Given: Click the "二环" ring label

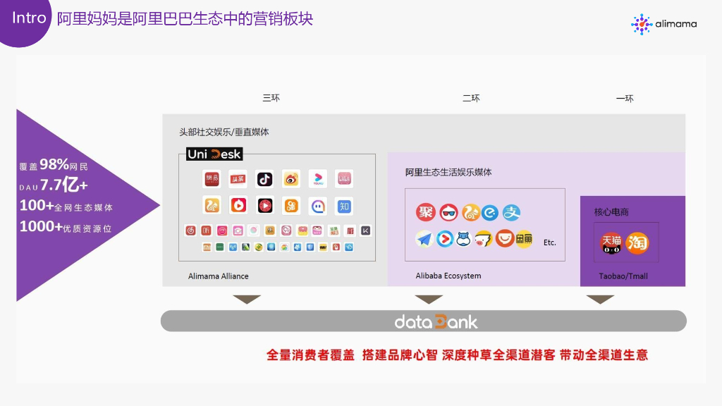Looking at the screenshot, I should pos(471,98).
